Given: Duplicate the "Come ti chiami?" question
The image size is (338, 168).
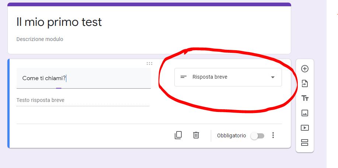Looking at the screenshot, I should pyautogui.click(x=178, y=136).
